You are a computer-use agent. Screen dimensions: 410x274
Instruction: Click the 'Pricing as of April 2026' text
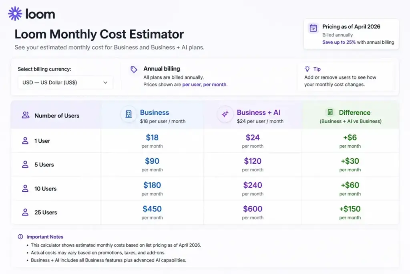pos(351,27)
